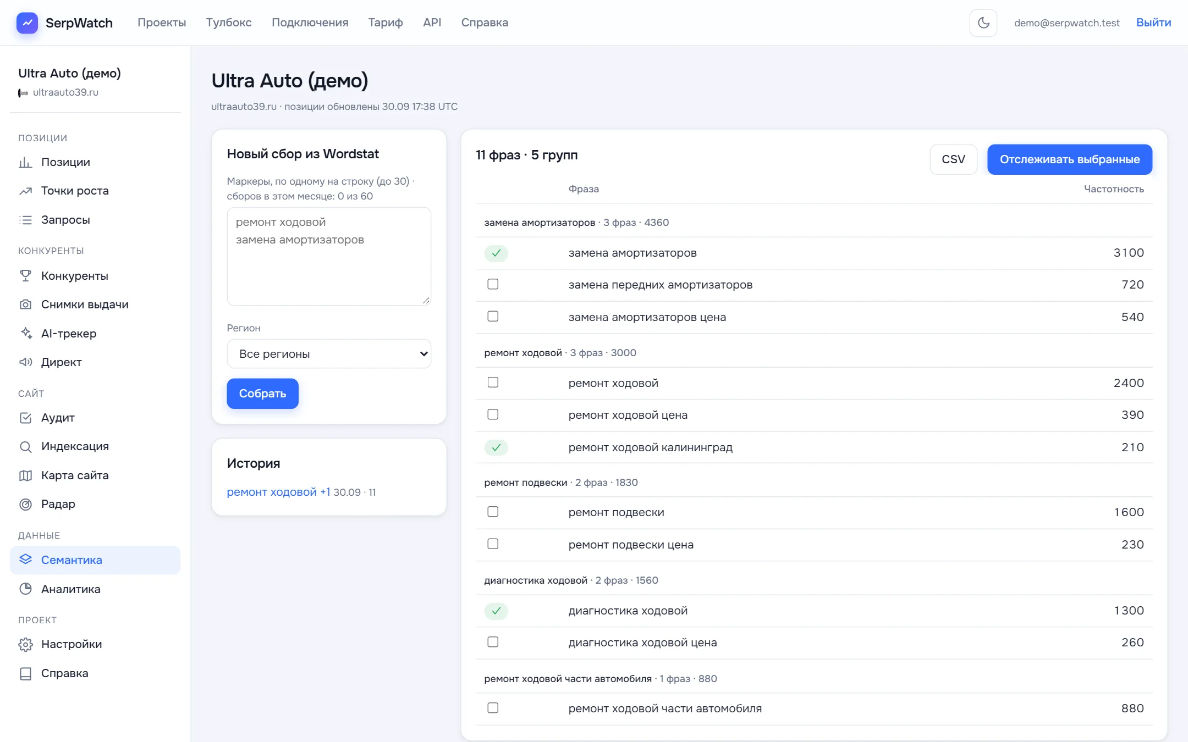The image size is (1188, 742).
Task: Click the Отслеживать выбранные button
Action: coord(1070,159)
